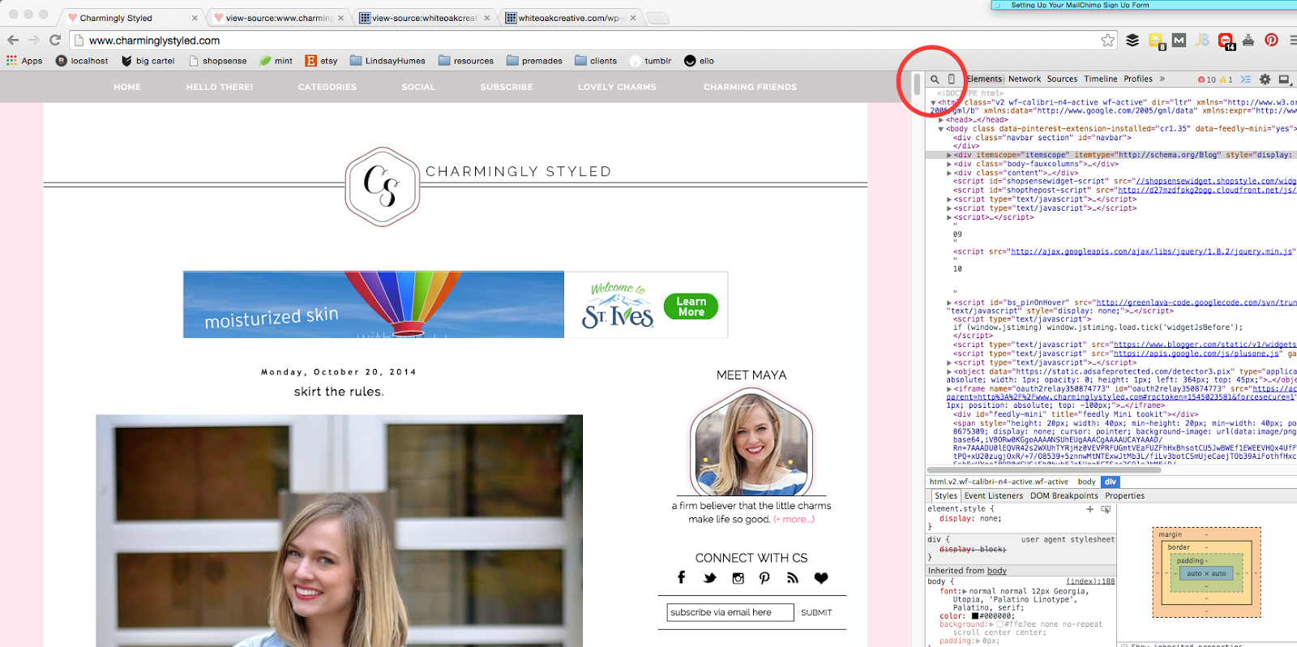Open the CATEGORIES nav menu

(x=327, y=87)
